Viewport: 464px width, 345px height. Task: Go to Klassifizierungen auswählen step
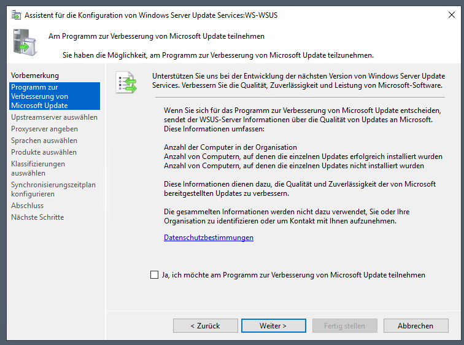(38, 168)
